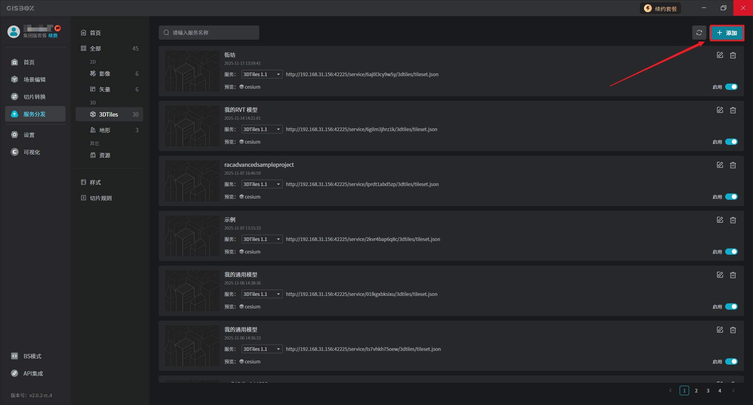Open 切片转换 in the sidebar

click(34, 97)
